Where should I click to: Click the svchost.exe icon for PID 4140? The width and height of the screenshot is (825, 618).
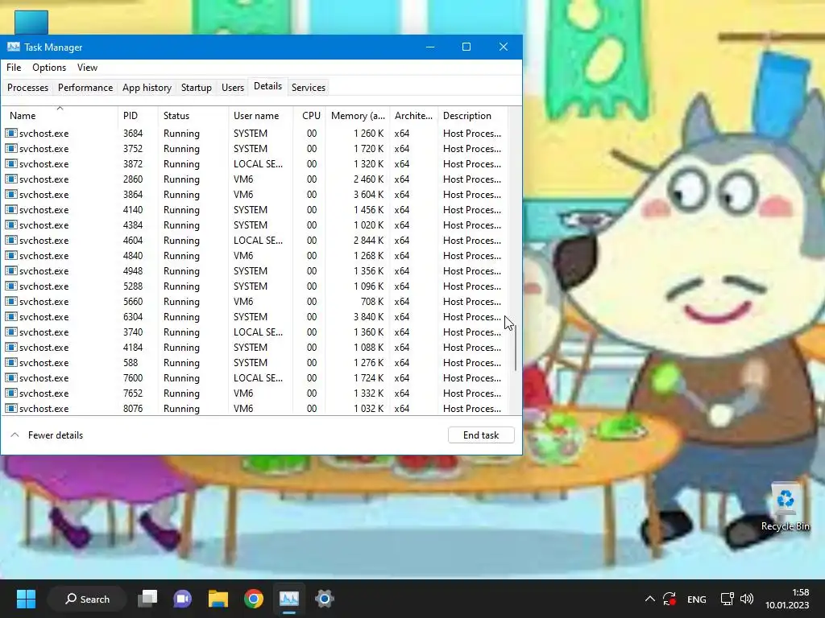(11, 209)
